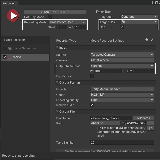
Task: Open the Output Resolution Custom dropdown
Action: [x=122, y=66]
